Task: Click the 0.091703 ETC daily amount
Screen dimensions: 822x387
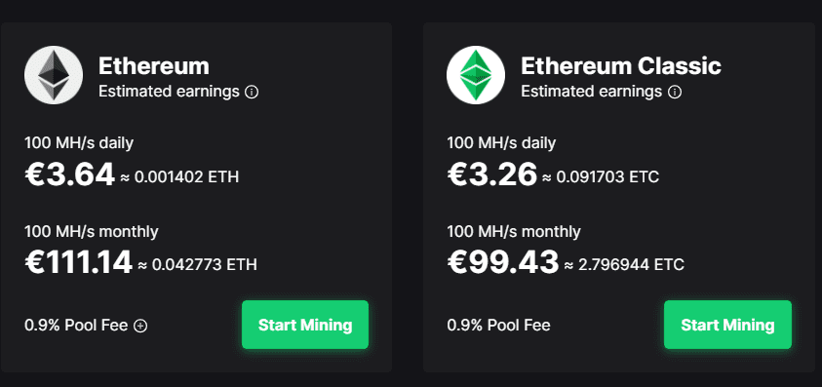Action: pos(607,177)
